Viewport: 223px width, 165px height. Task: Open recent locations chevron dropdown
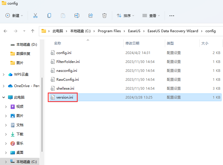pyautogui.click(x=24, y=31)
